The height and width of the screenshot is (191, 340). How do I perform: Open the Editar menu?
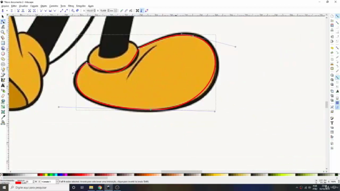point(14,6)
